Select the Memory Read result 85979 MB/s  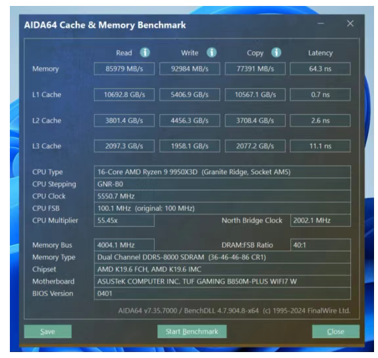click(x=124, y=69)
